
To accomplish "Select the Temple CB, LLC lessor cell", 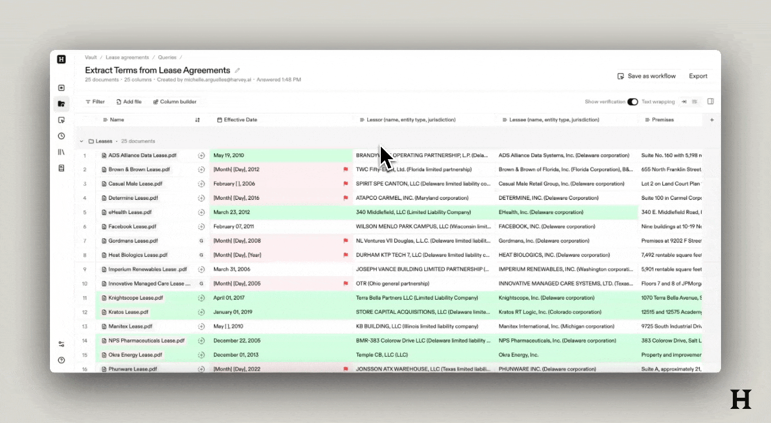I will pos(423,355).
